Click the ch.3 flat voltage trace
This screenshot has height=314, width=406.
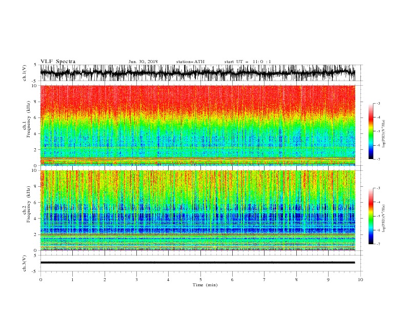197,263
